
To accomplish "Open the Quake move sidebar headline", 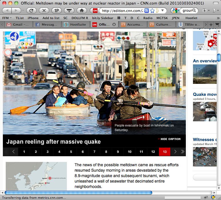I will [205, 94].
